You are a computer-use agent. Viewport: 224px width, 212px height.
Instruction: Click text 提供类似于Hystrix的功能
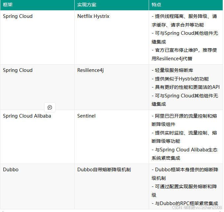(x=182, y=79)
